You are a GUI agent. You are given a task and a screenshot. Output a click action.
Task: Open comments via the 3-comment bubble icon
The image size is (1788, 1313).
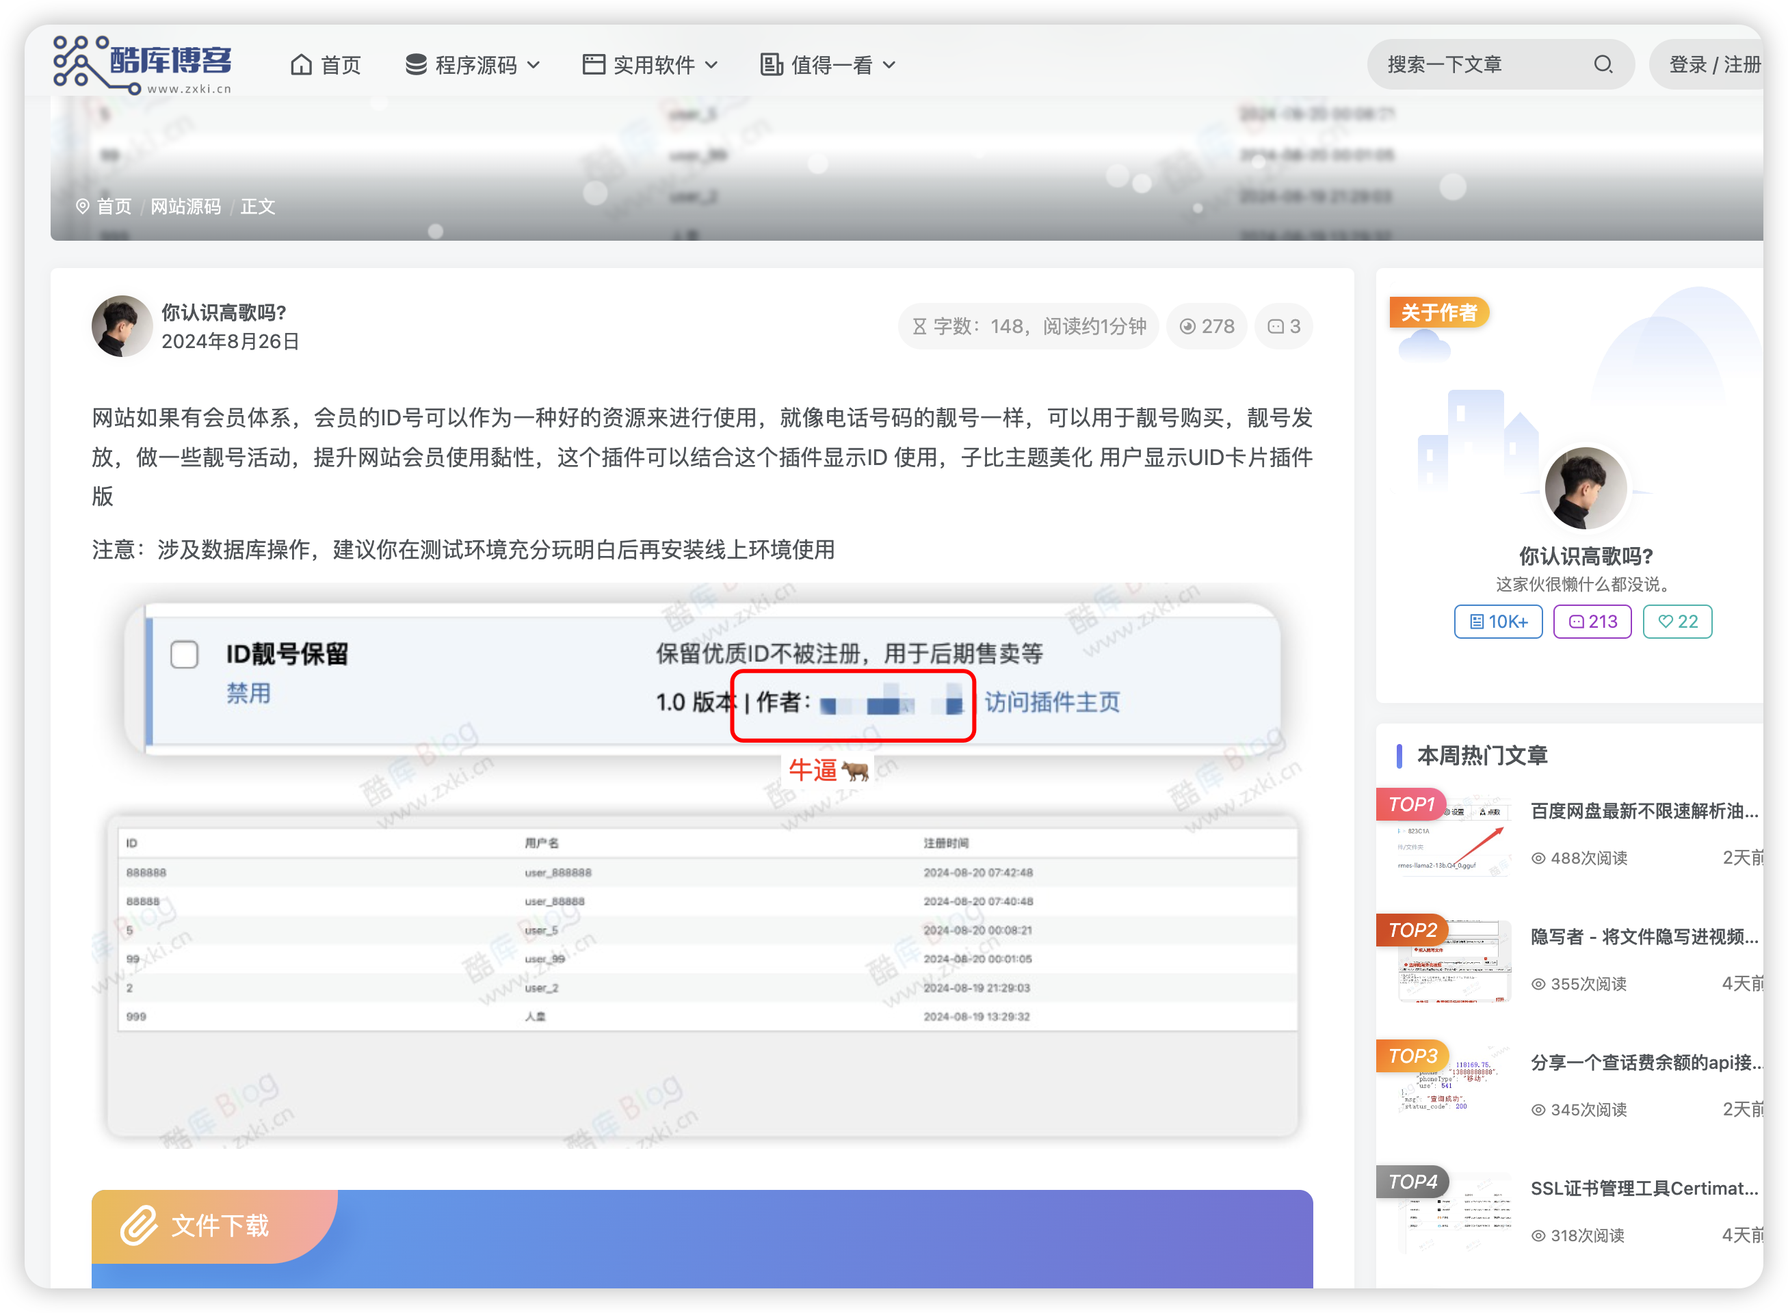(x=1274, y=326)
